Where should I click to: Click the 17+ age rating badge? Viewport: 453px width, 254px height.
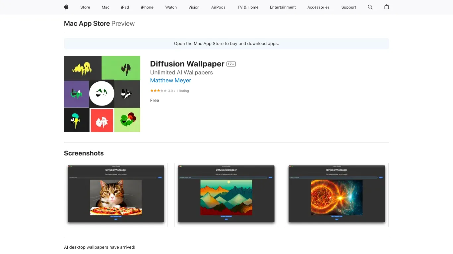pos(231,64)
